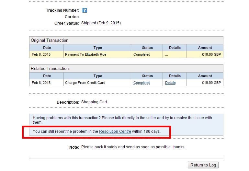Click the £10.00 GBP credit card amount

pyautogui.click(x=211, y=83)
